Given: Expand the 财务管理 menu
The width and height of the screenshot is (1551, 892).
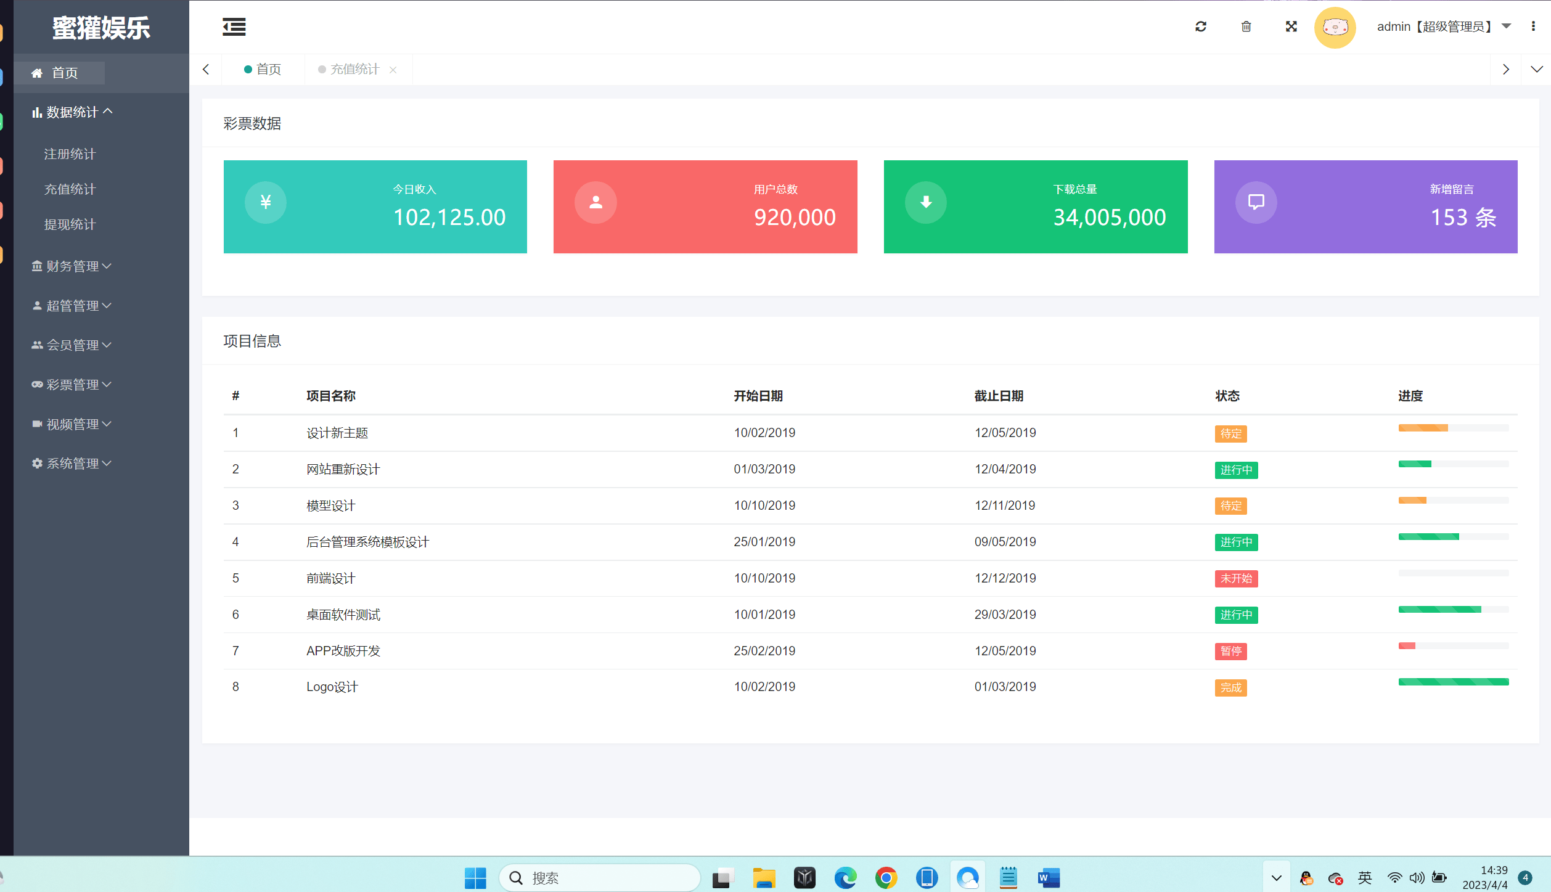Looking at the screenshot, I should click(72, 266).
